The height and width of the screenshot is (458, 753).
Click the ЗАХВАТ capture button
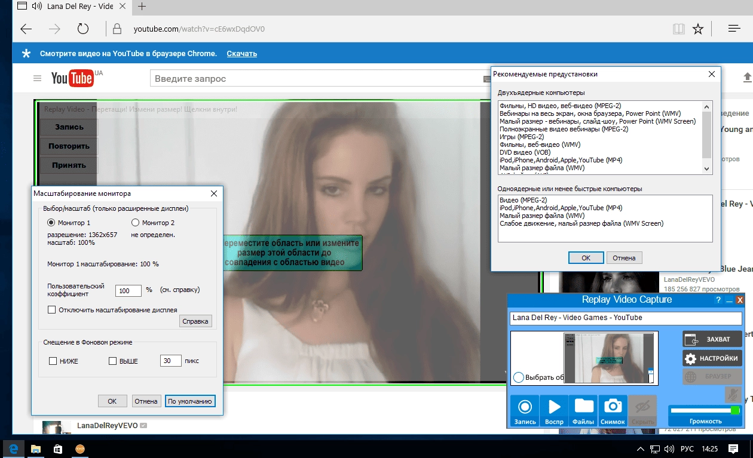pos(712,339)
